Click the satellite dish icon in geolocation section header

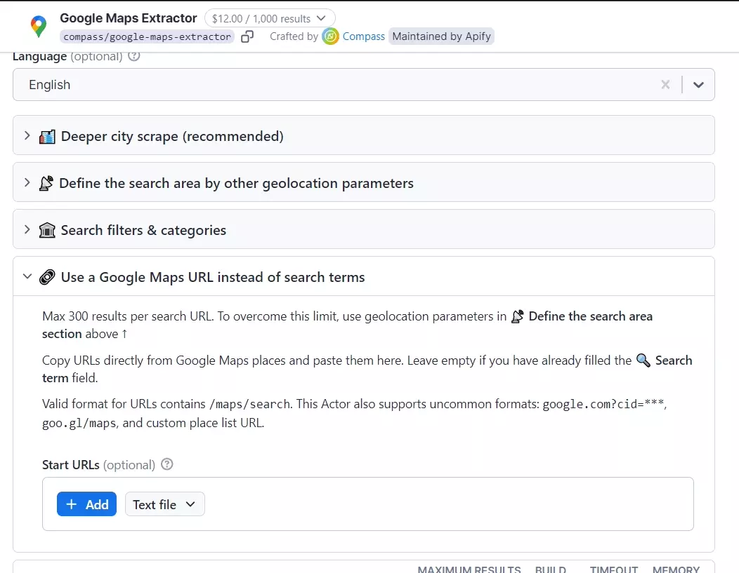pos(46,183)
